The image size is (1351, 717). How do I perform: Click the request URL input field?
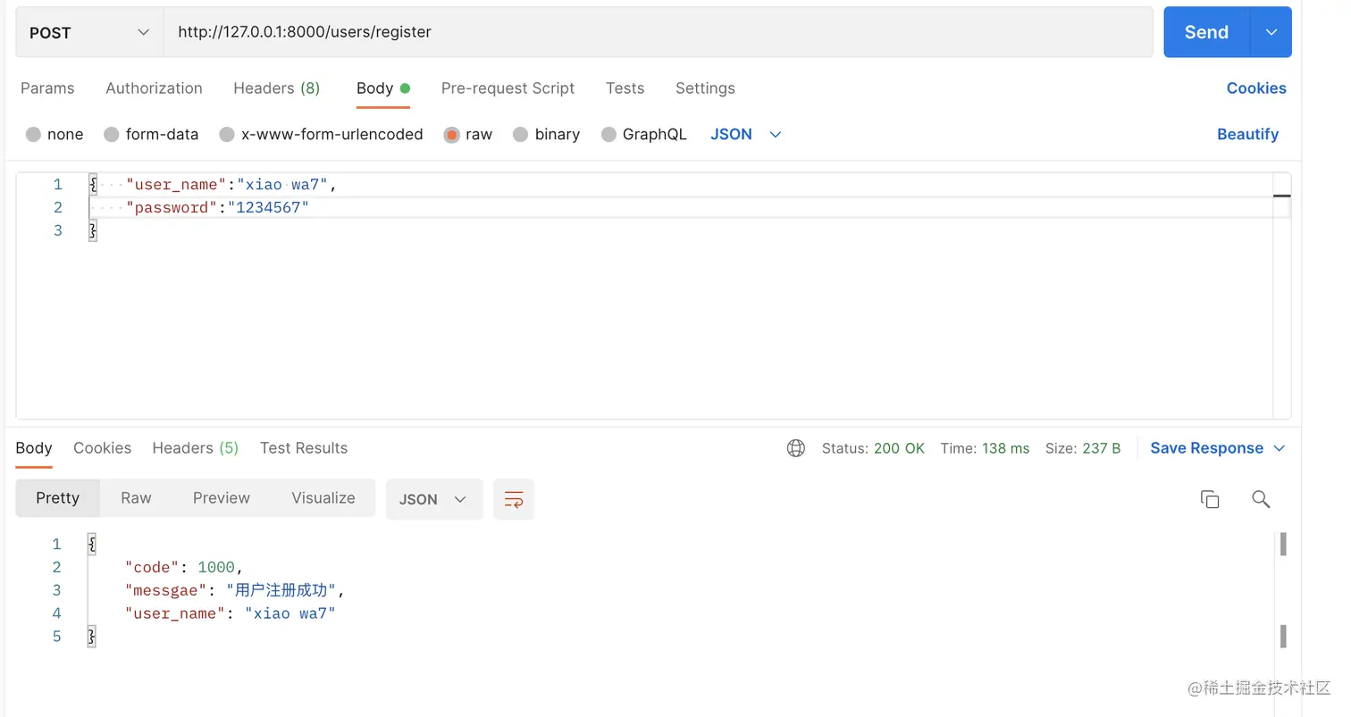coord(658,32)
